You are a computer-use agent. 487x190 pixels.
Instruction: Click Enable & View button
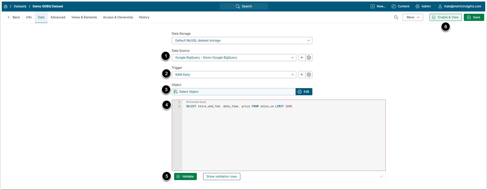[446, 17]
